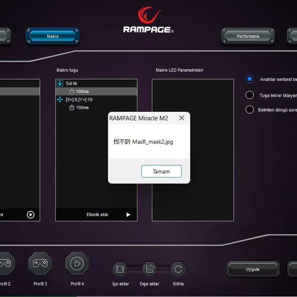
Task: Select the Belirtilen döngü süre radio option
Action: [x=250, y=109]
